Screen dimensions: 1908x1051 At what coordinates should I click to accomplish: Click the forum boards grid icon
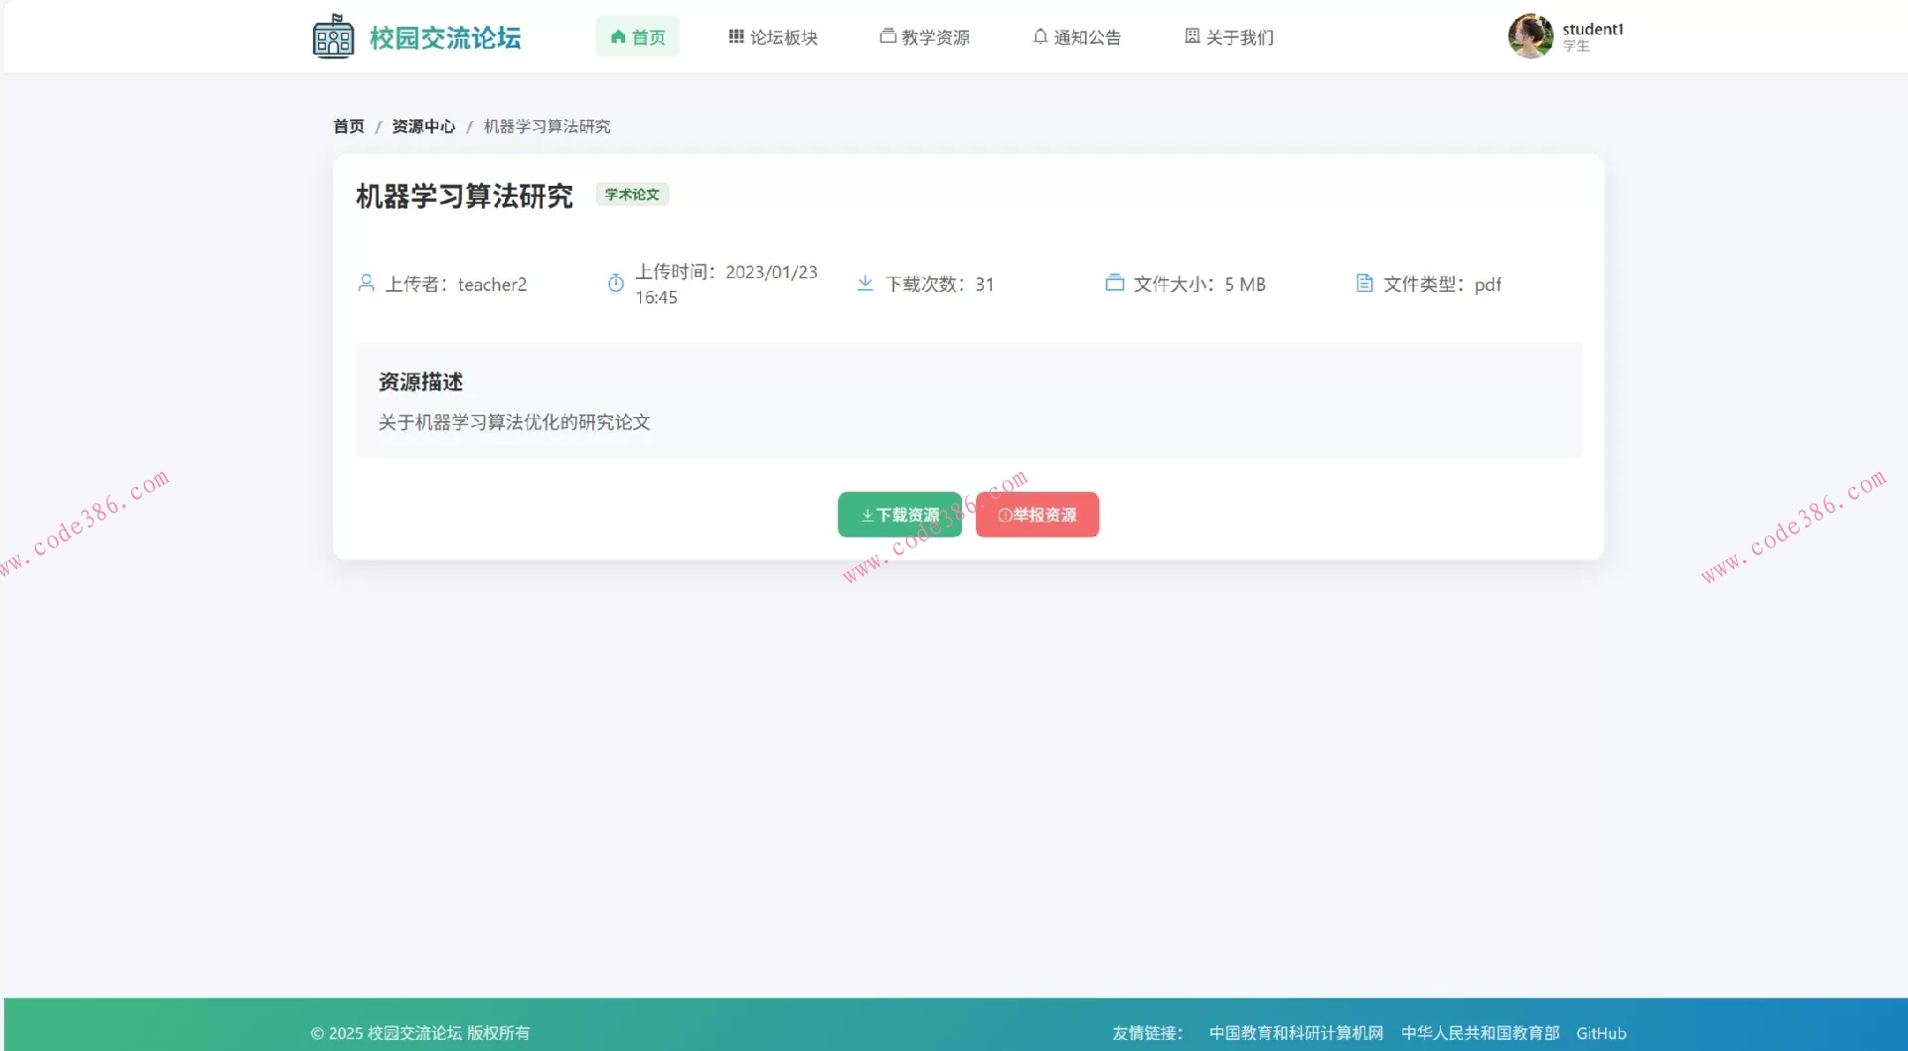736,36
